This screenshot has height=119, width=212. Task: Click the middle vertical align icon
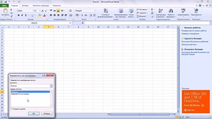point(54,11)
